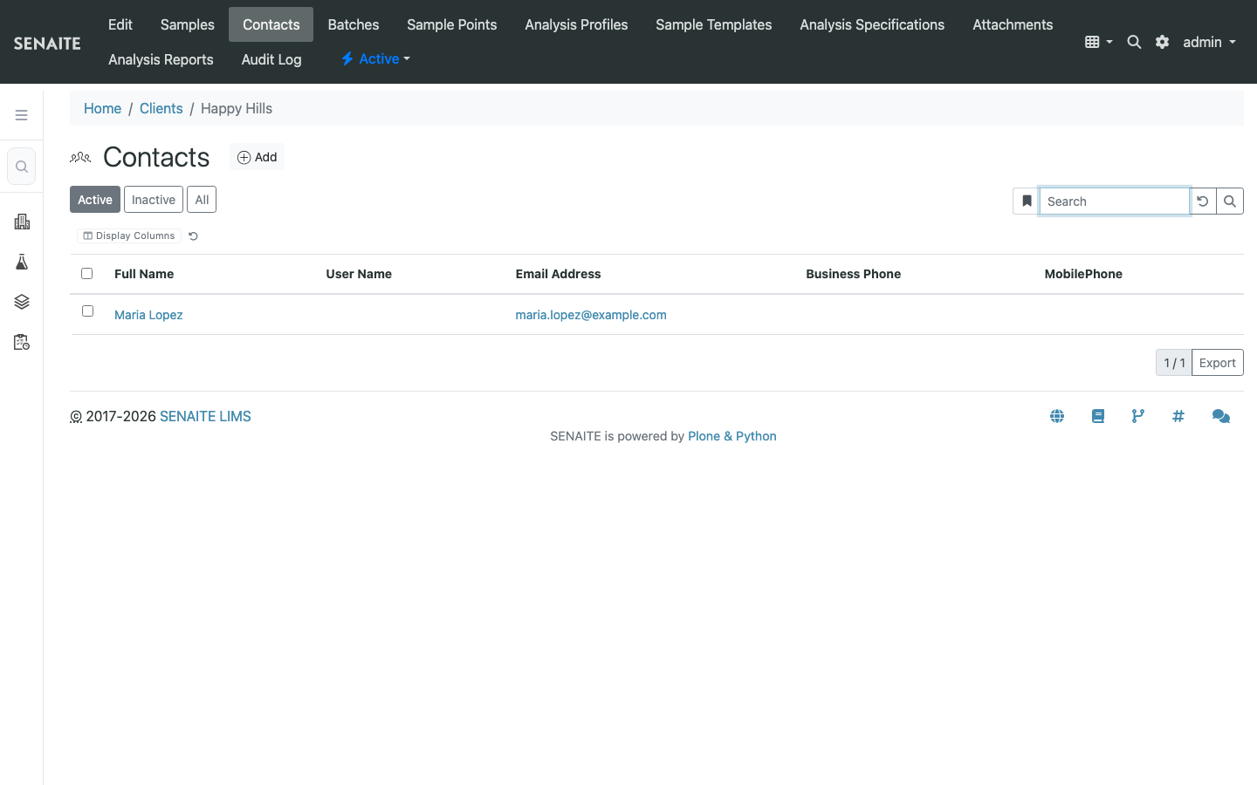Click the top bar magnifier search icon
Screen dimensions: 1257x785
[1134, 42]
